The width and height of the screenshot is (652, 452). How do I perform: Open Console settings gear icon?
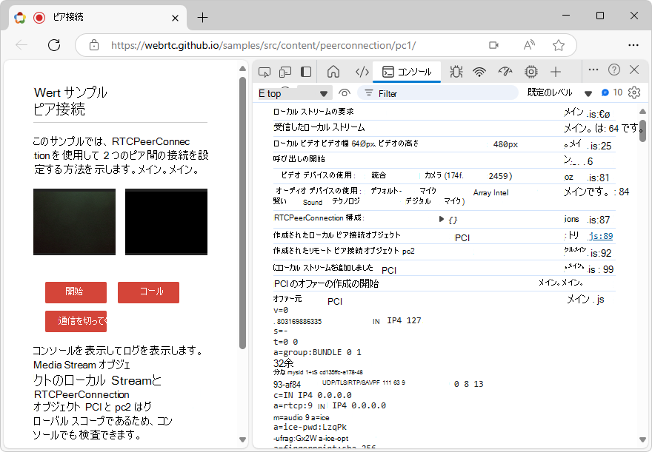coord(634,92)
